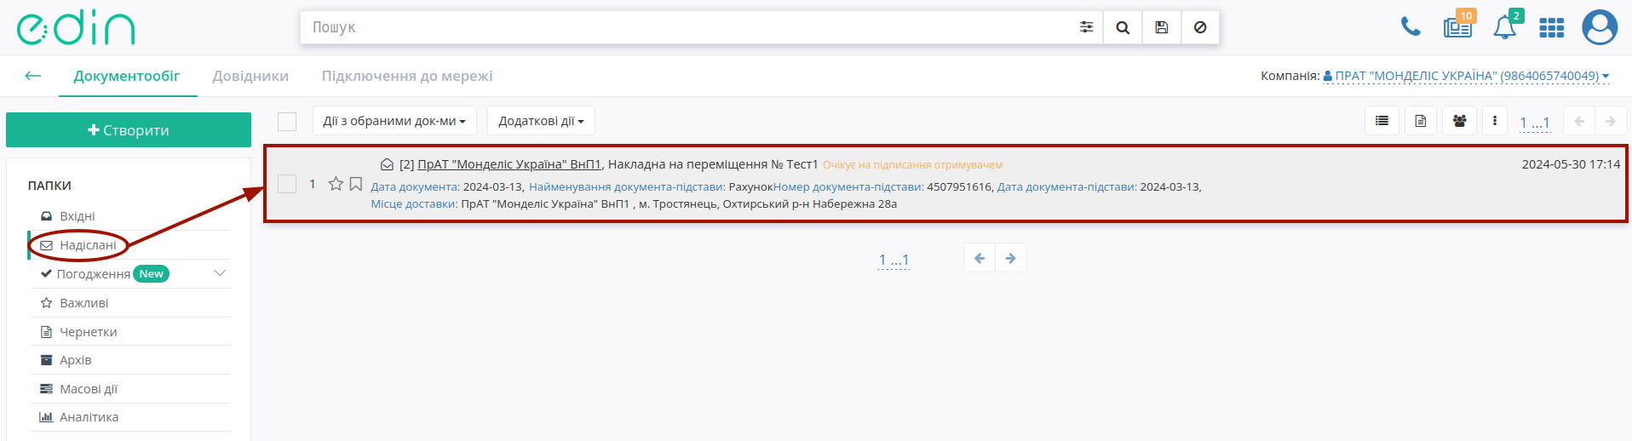Screen dimensions: 1632x441
Task: Expand company selector ПРАТ "МОНДЕЛІС УКРАЇНА"
Action: [x=1466, y=76]
